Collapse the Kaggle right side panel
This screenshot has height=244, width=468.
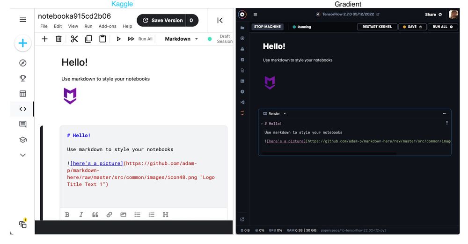pyautogui.click(x=219, y=20)
